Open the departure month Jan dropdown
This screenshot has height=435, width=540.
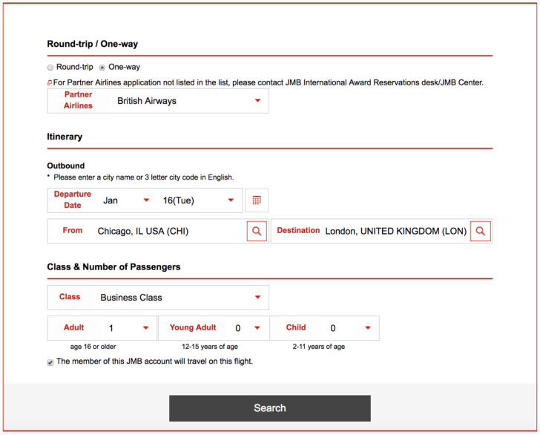point(126,200)
